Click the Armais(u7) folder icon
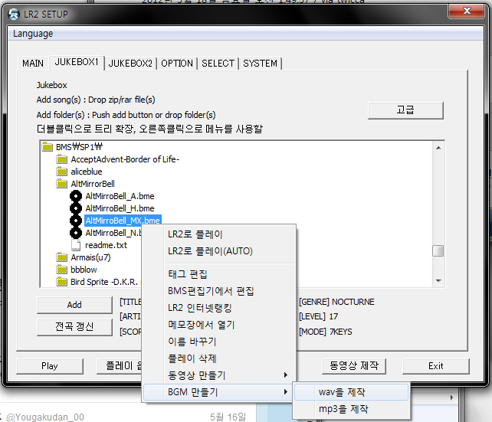This screenshot has width=492, height=422. 62,257
